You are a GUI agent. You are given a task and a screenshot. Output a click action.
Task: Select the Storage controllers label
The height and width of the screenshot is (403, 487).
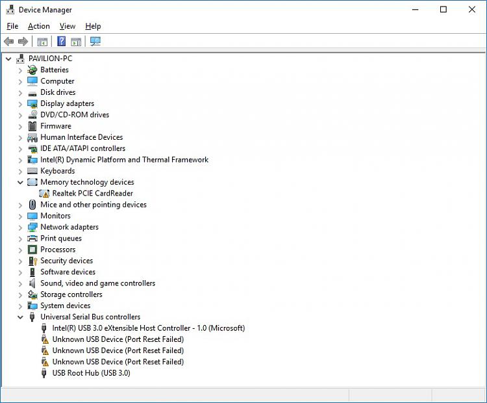[x=71, y=294]
